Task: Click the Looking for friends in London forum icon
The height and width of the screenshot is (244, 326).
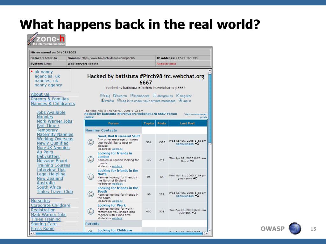Action: tap(90, 159)
